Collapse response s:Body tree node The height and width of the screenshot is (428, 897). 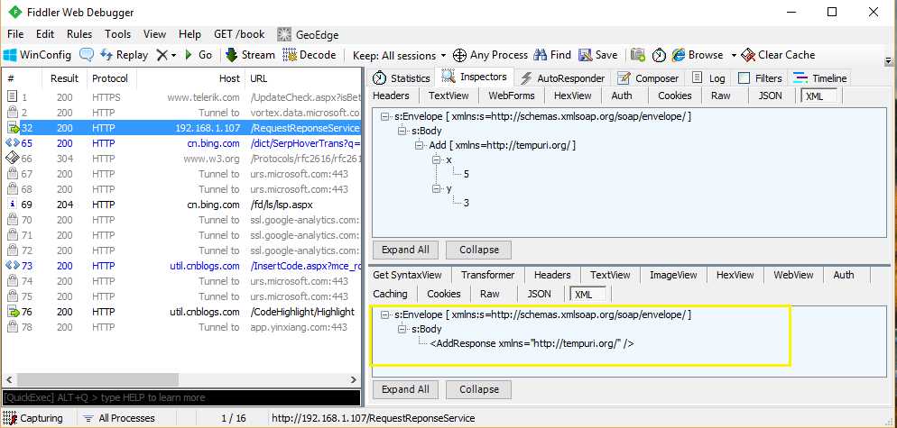tap(402, 329)
